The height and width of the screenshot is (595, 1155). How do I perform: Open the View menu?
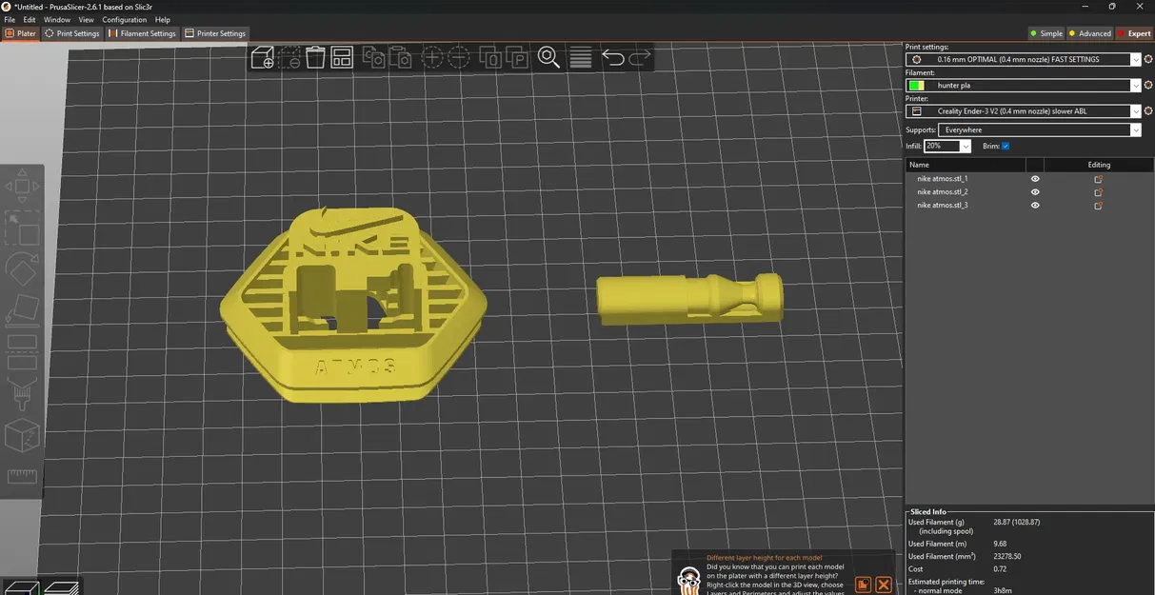click(x=86, y=19)
